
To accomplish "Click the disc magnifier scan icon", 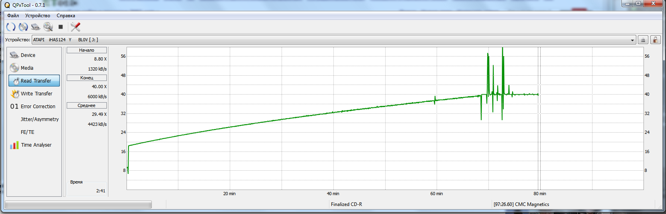I will point(48,27).
